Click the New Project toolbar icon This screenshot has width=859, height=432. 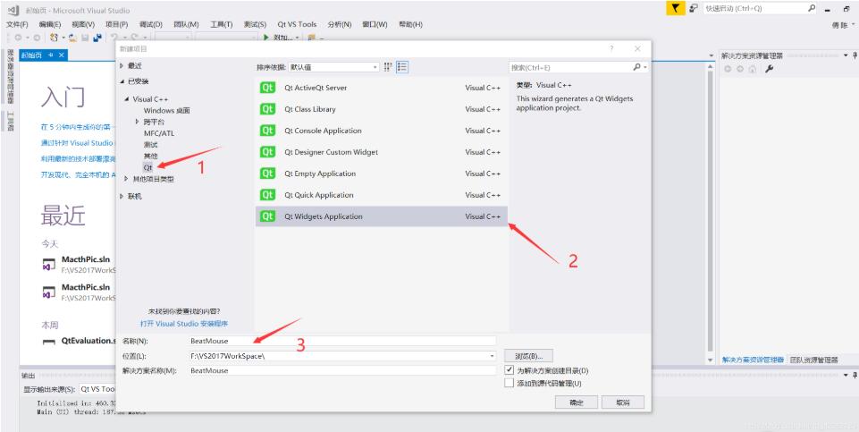coord(54,38)
